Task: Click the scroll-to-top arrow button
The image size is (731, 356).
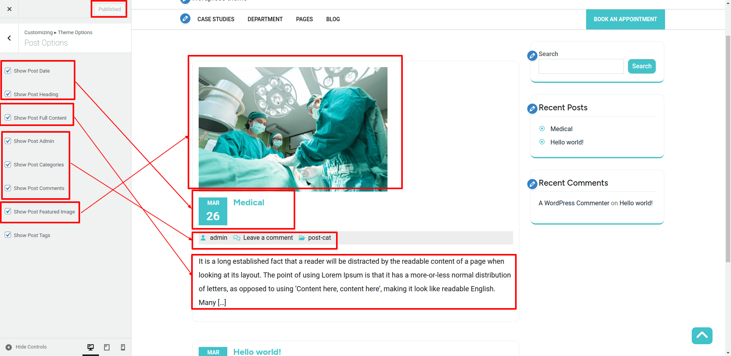Action: click(702, 336)
